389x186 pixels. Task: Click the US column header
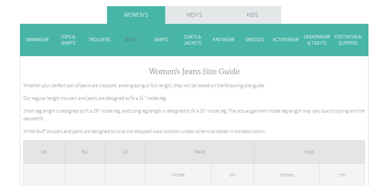click(125, 152)
